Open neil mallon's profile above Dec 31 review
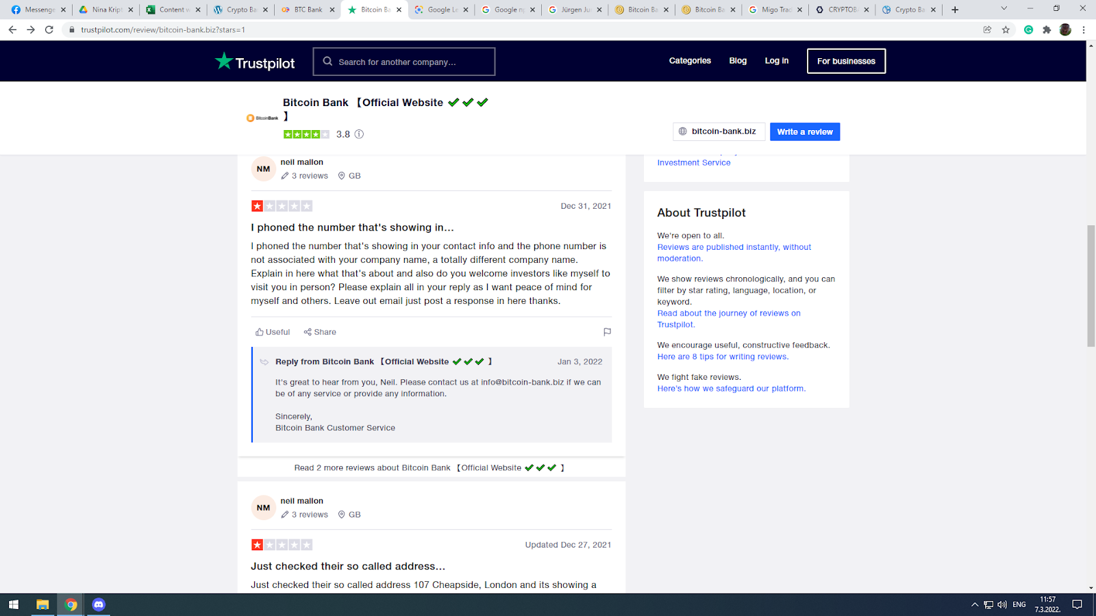 click(x=301, y=162)
